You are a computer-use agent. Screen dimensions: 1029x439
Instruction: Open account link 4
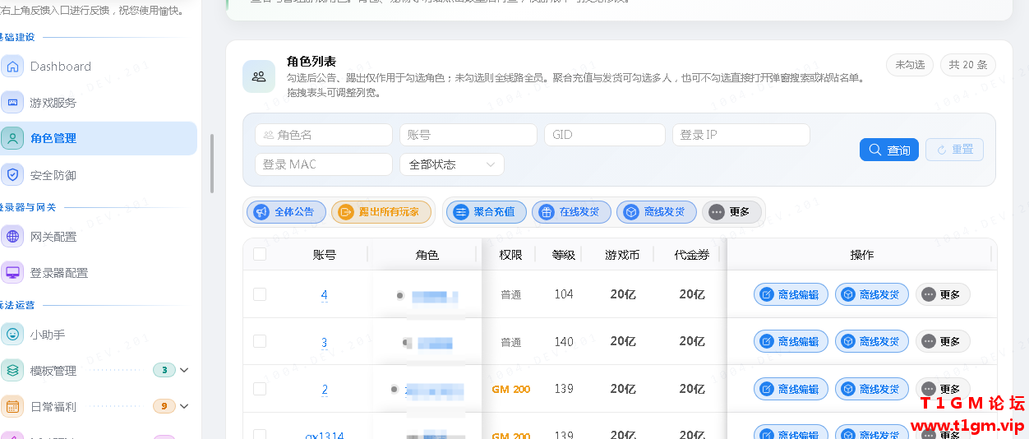(x=325, y=295)
